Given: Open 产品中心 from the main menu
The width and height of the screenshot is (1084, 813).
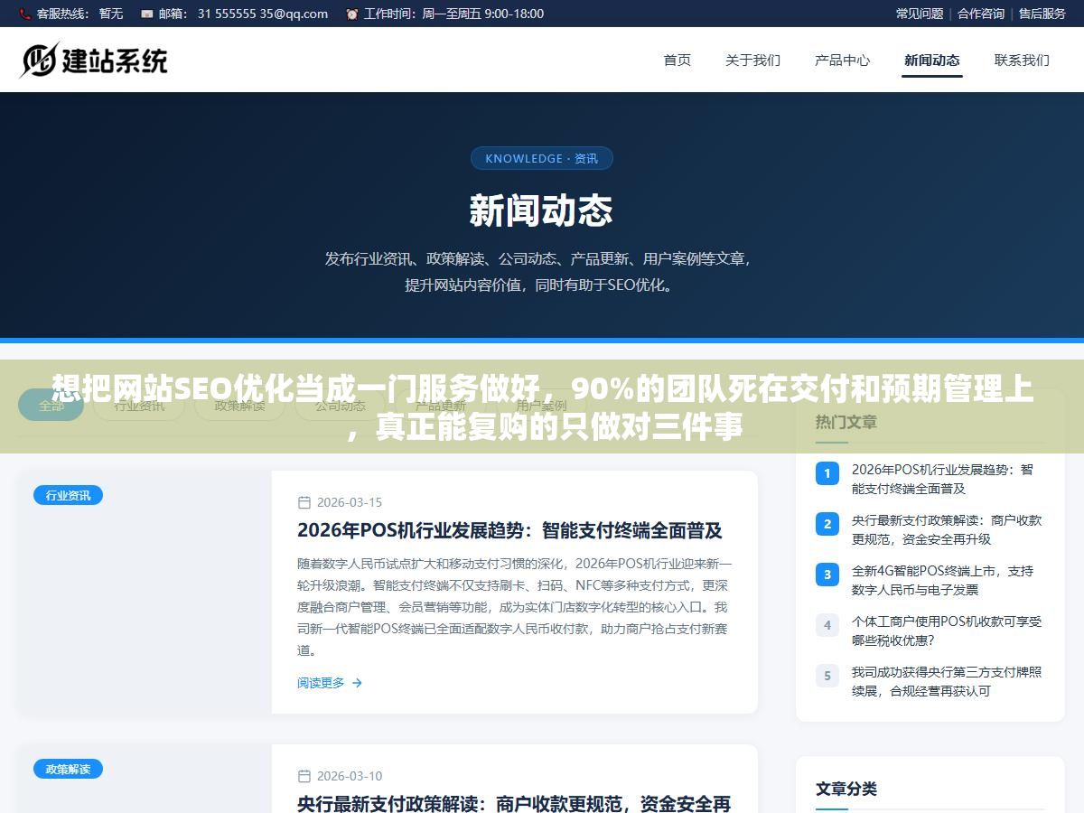Looking at the screenshot, I should click(x=842, y=60).
